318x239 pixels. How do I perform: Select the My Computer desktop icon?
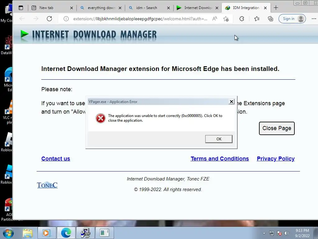coord(7,13)
